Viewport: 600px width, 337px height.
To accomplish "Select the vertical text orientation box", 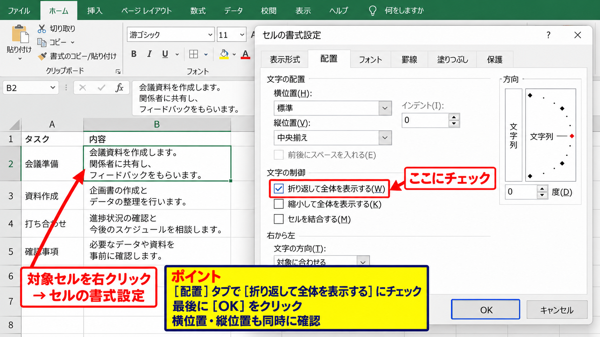I will 514,135.
